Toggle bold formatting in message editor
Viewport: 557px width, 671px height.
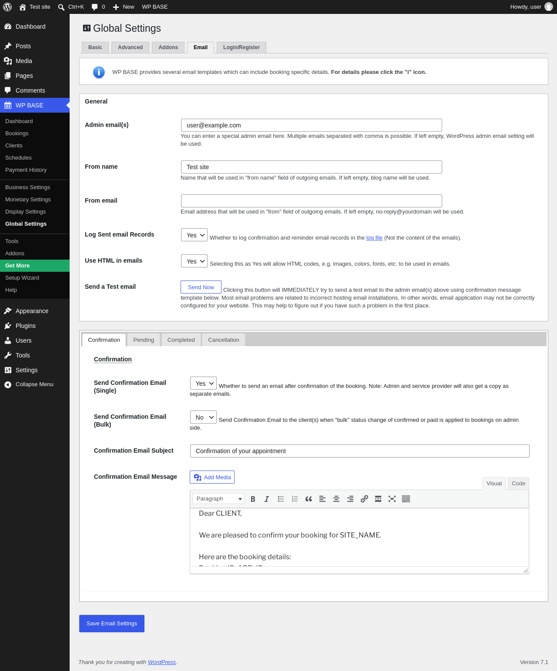click(x=253, y=499)
